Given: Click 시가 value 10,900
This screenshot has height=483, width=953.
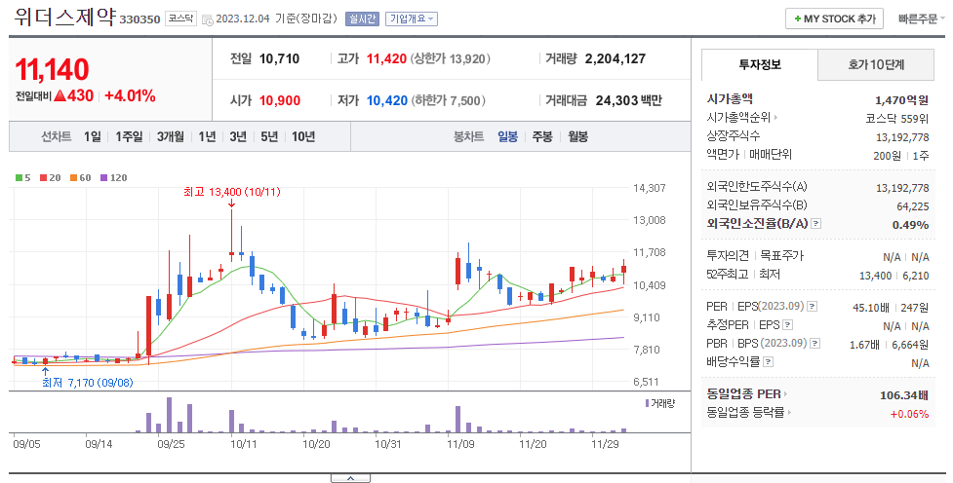Looking at the screenshot, I should pyautogui.click(x=280, y=100).
